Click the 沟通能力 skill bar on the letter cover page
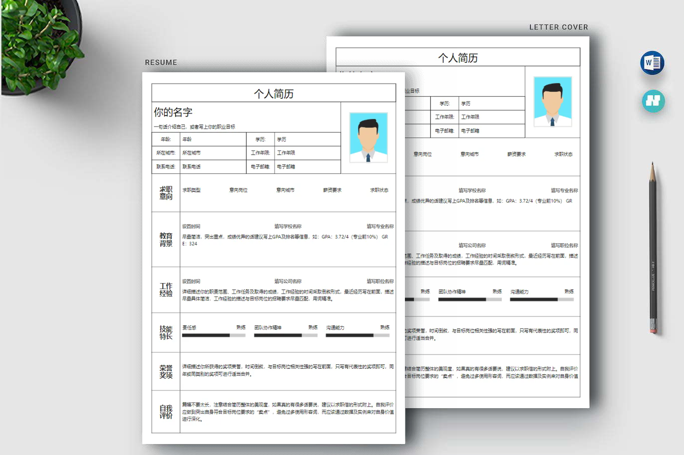The width and height of the screenshot is (684, 455). [x=542, y=300]
